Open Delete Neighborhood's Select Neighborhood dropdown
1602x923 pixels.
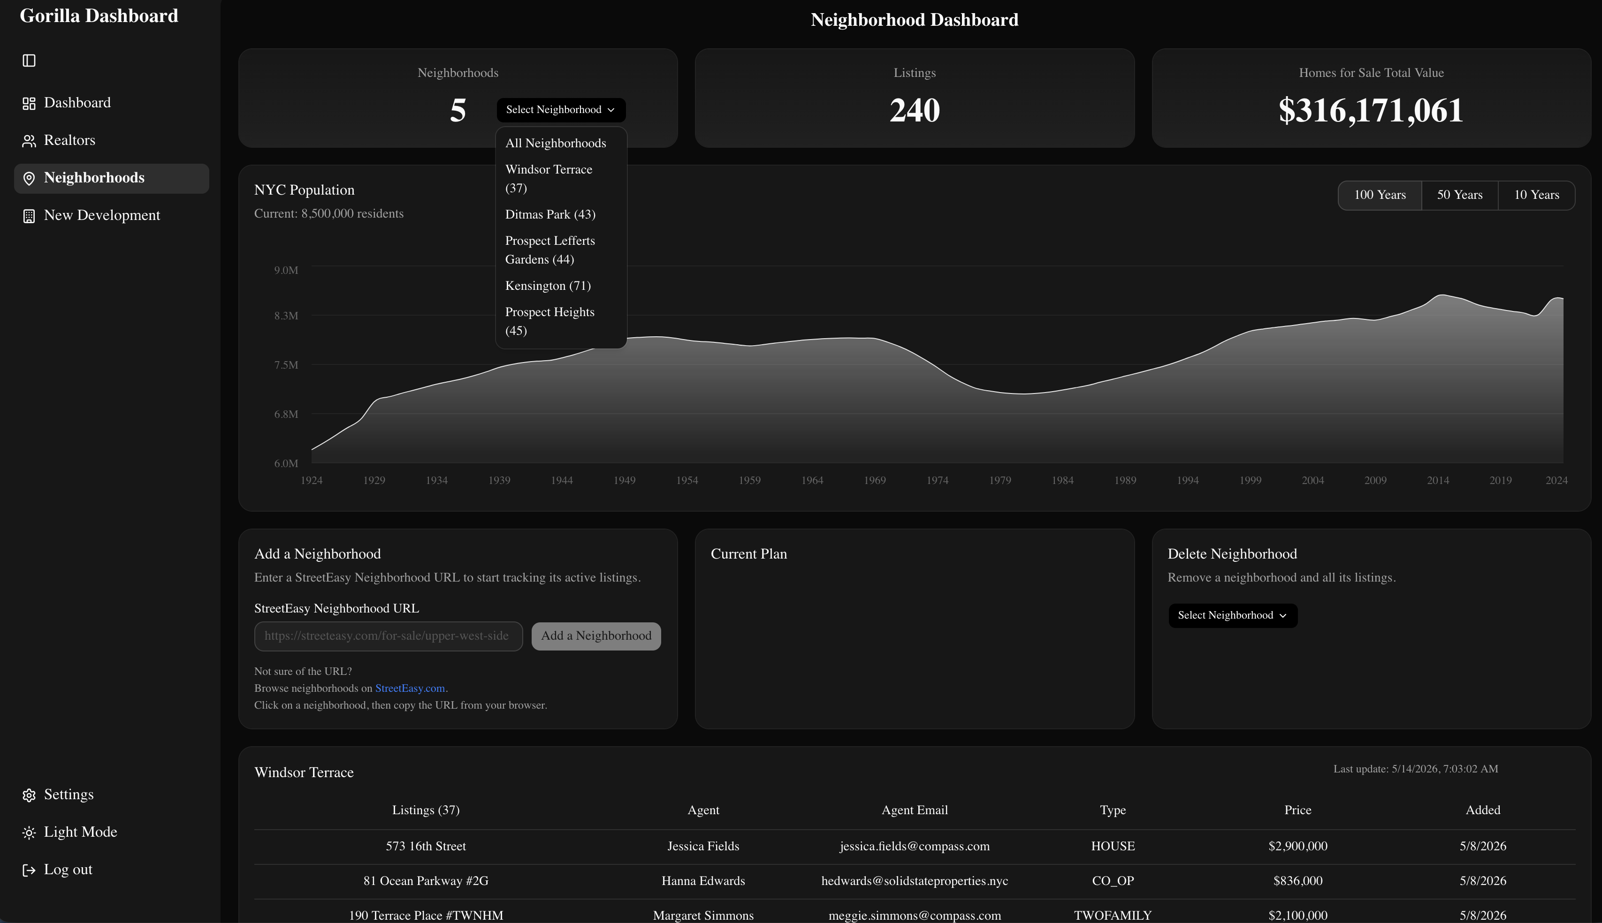click(x=1232, y=615)
